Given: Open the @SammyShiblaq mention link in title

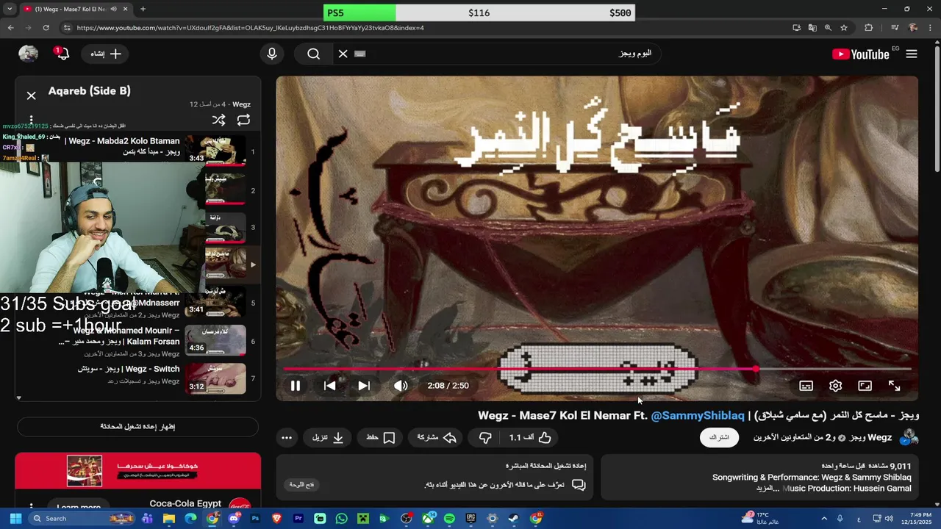Looking at the screenshot, I should click(x=698, y=416).
